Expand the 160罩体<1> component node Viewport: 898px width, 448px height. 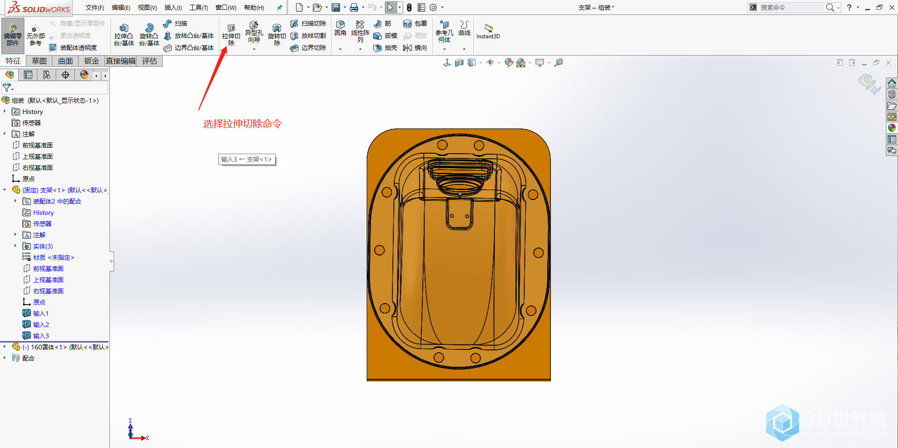5,347
